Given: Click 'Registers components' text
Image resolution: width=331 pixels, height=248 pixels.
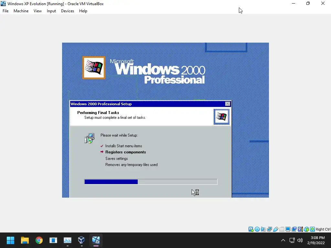Looking at the screenshot, I should pos(126,152).
